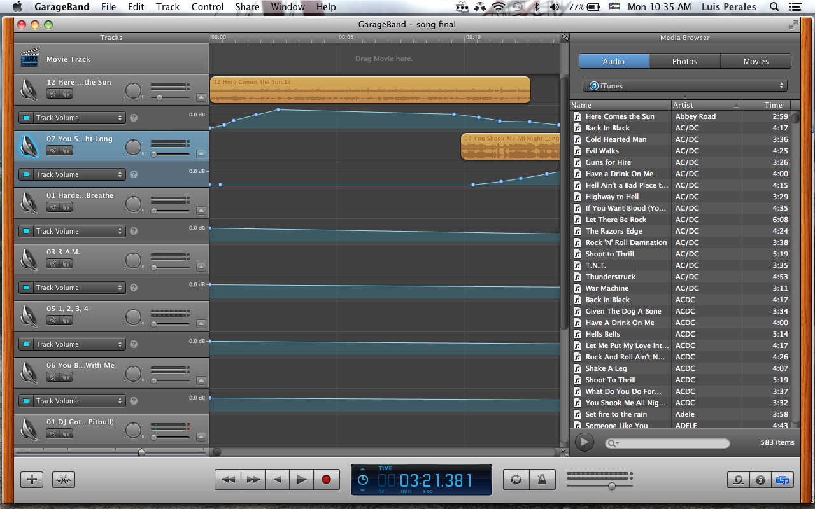Toggle the metronome button
This screenshot has width=815, height=509.
[x=542, y=479]
